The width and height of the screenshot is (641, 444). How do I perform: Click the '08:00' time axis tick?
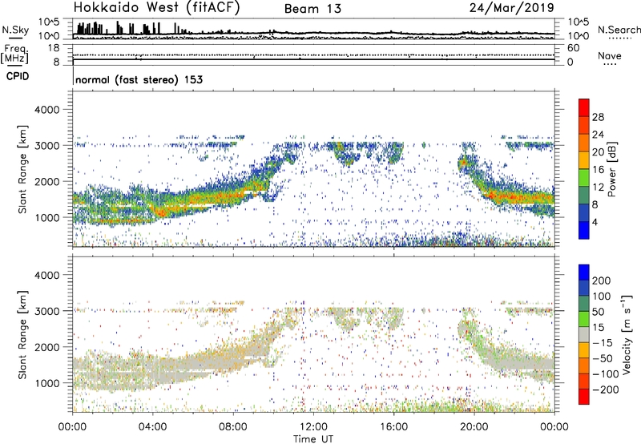coord(233,427)
